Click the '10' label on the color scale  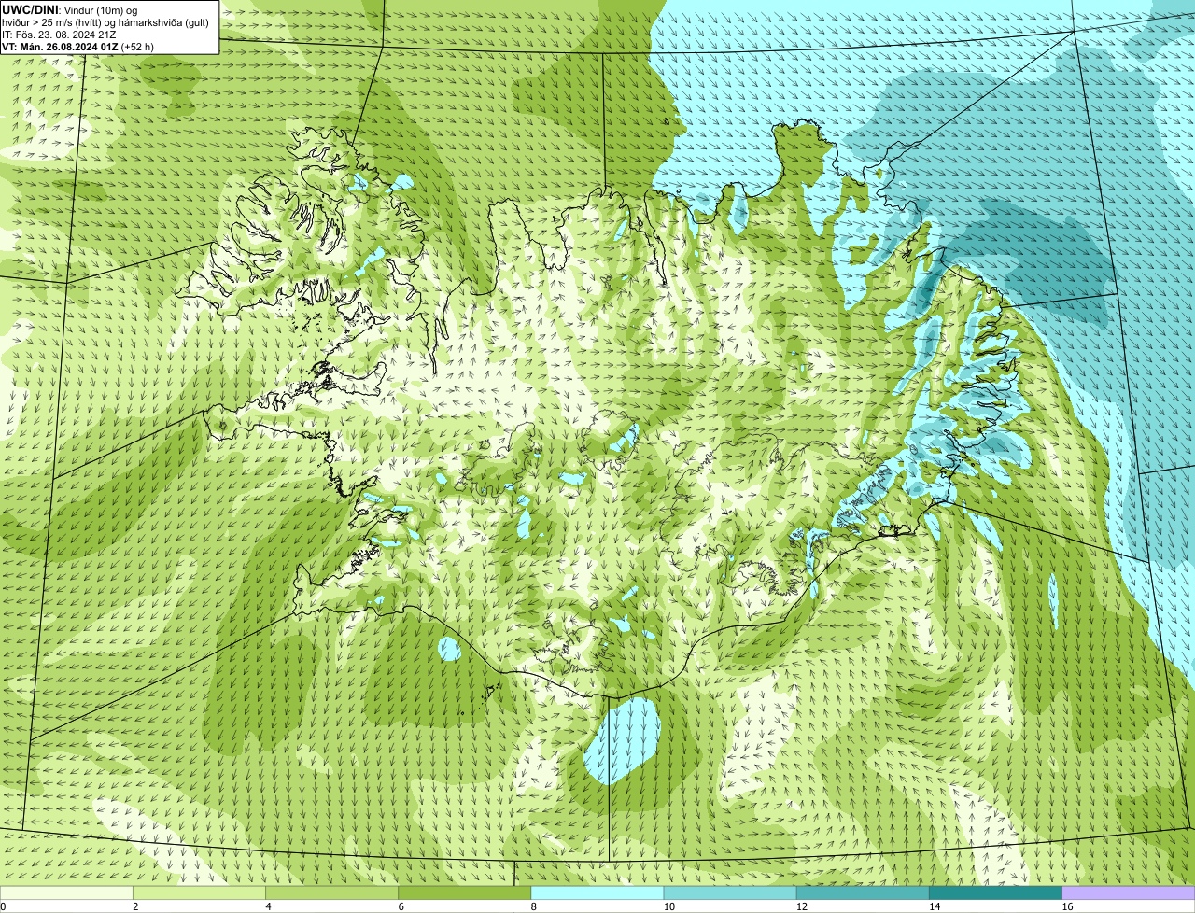(669, 906)
